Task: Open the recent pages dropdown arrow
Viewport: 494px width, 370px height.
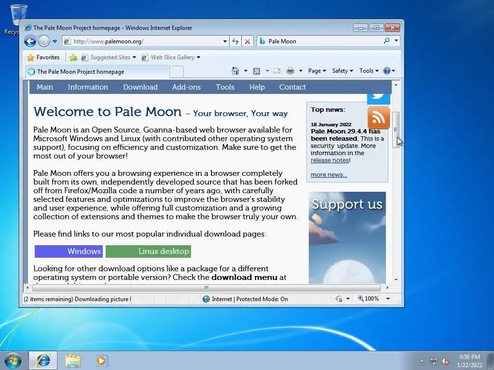Action: (55, 41)
